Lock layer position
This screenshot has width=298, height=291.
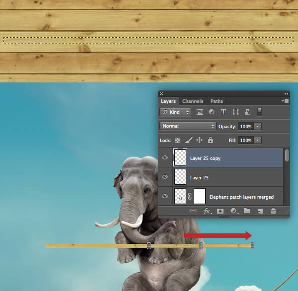click(199, 140)
